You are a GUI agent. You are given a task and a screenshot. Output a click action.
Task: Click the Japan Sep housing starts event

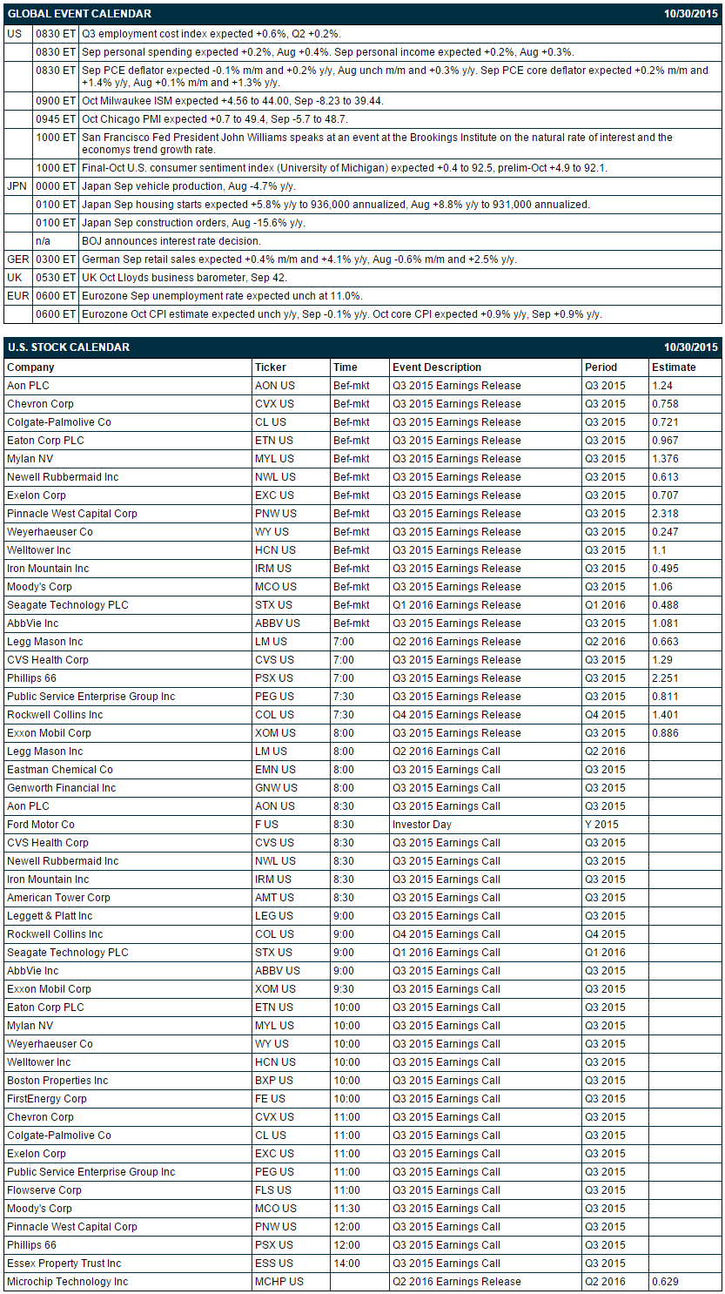pos(336,205)
